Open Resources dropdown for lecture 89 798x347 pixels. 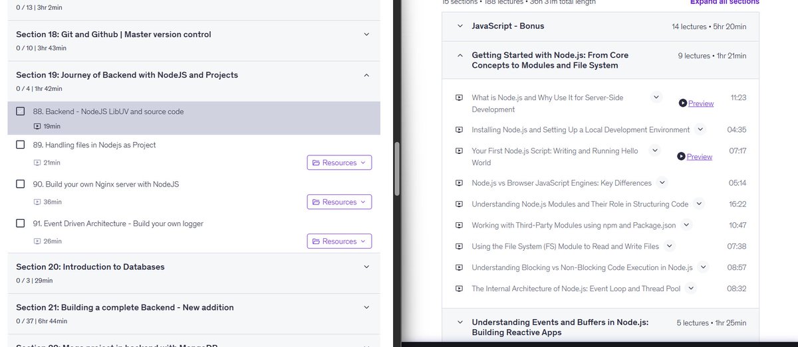pyautogui.click(x=339, y=163)
